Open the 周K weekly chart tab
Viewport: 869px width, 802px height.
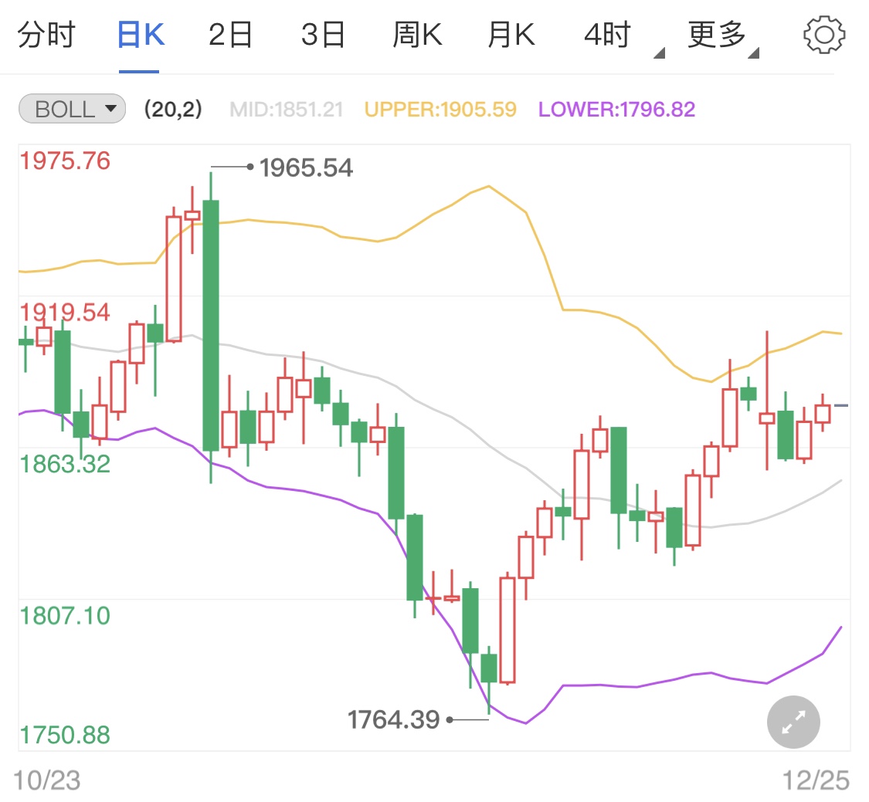417,35
